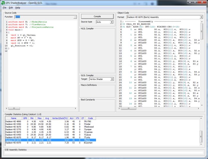208x159 pixels.
Task: Select the Radeon HD 6970 row
Action: coord(51,143)
